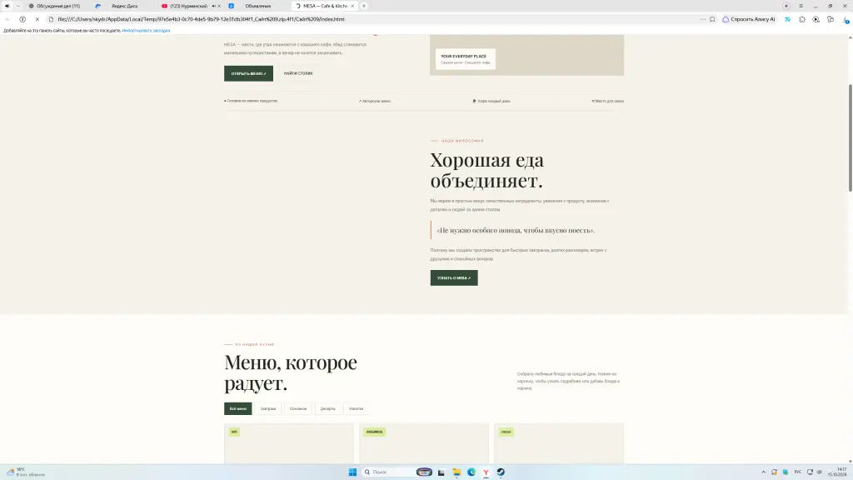Select the Завтраки menu filter
The height and width of the screenshot is (480, 853).
(x=267, y=408)
